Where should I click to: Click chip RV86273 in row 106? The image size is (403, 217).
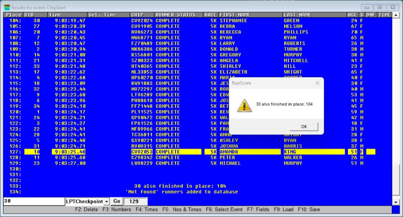point(142,32)
